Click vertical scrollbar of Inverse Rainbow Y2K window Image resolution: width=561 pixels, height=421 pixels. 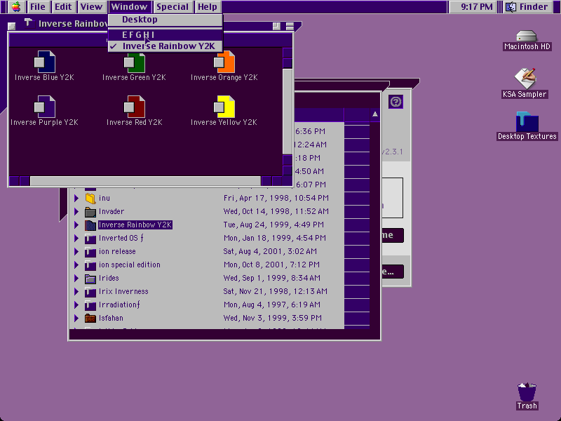pyautogui.click(x=288, y=112)
